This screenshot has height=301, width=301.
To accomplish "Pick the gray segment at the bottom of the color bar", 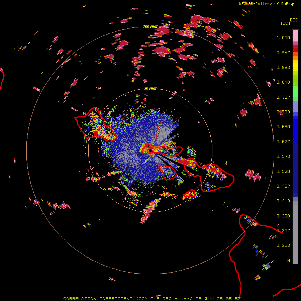I will click(295, 232).
